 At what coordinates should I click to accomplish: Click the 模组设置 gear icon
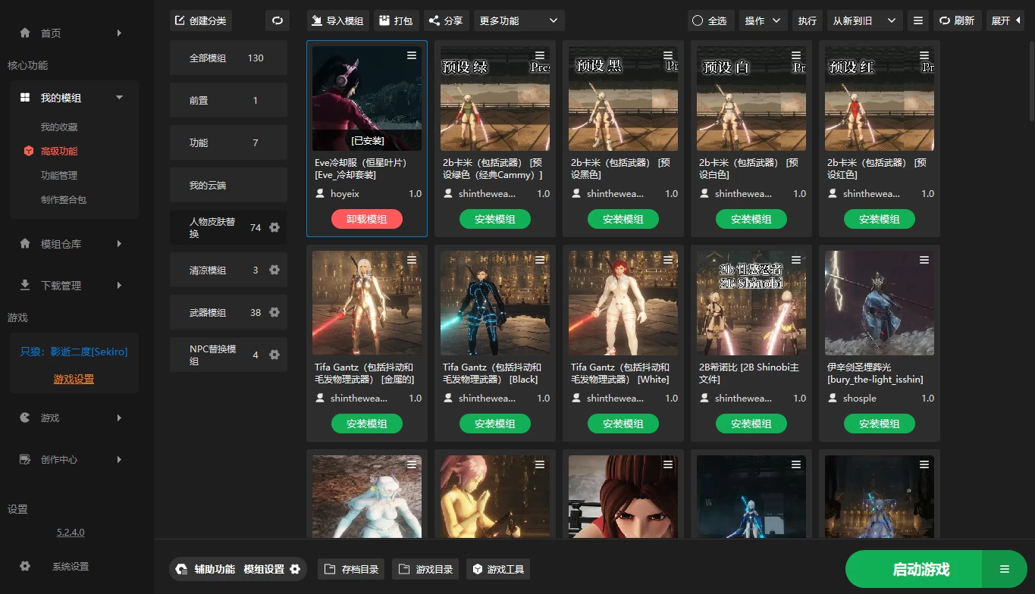point(294,569)
